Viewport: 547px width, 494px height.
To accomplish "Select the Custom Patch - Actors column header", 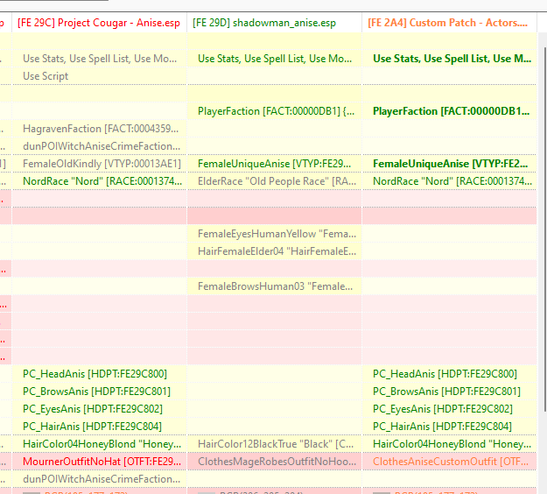I will pos(449,23).
